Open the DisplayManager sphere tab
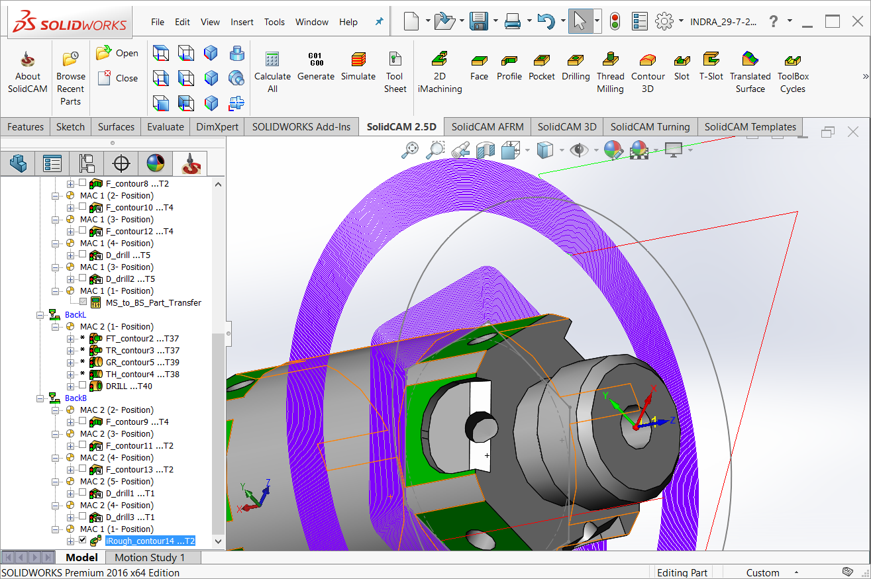The image size is (871, 579). click(x=155, y=163)
